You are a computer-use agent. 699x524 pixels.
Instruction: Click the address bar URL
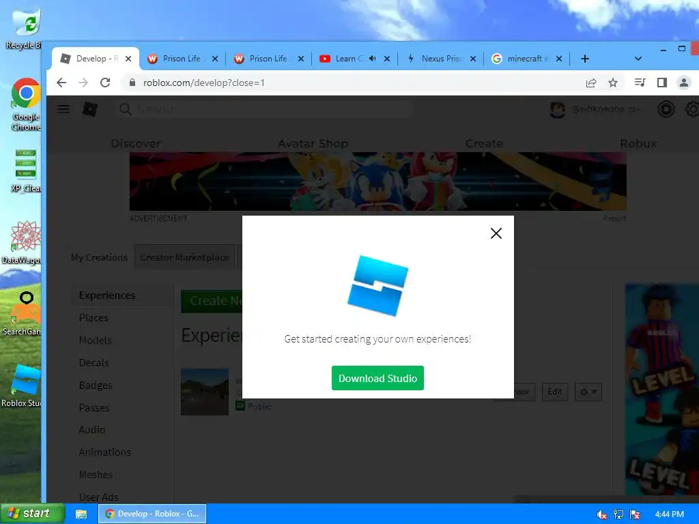click(203, 83)
